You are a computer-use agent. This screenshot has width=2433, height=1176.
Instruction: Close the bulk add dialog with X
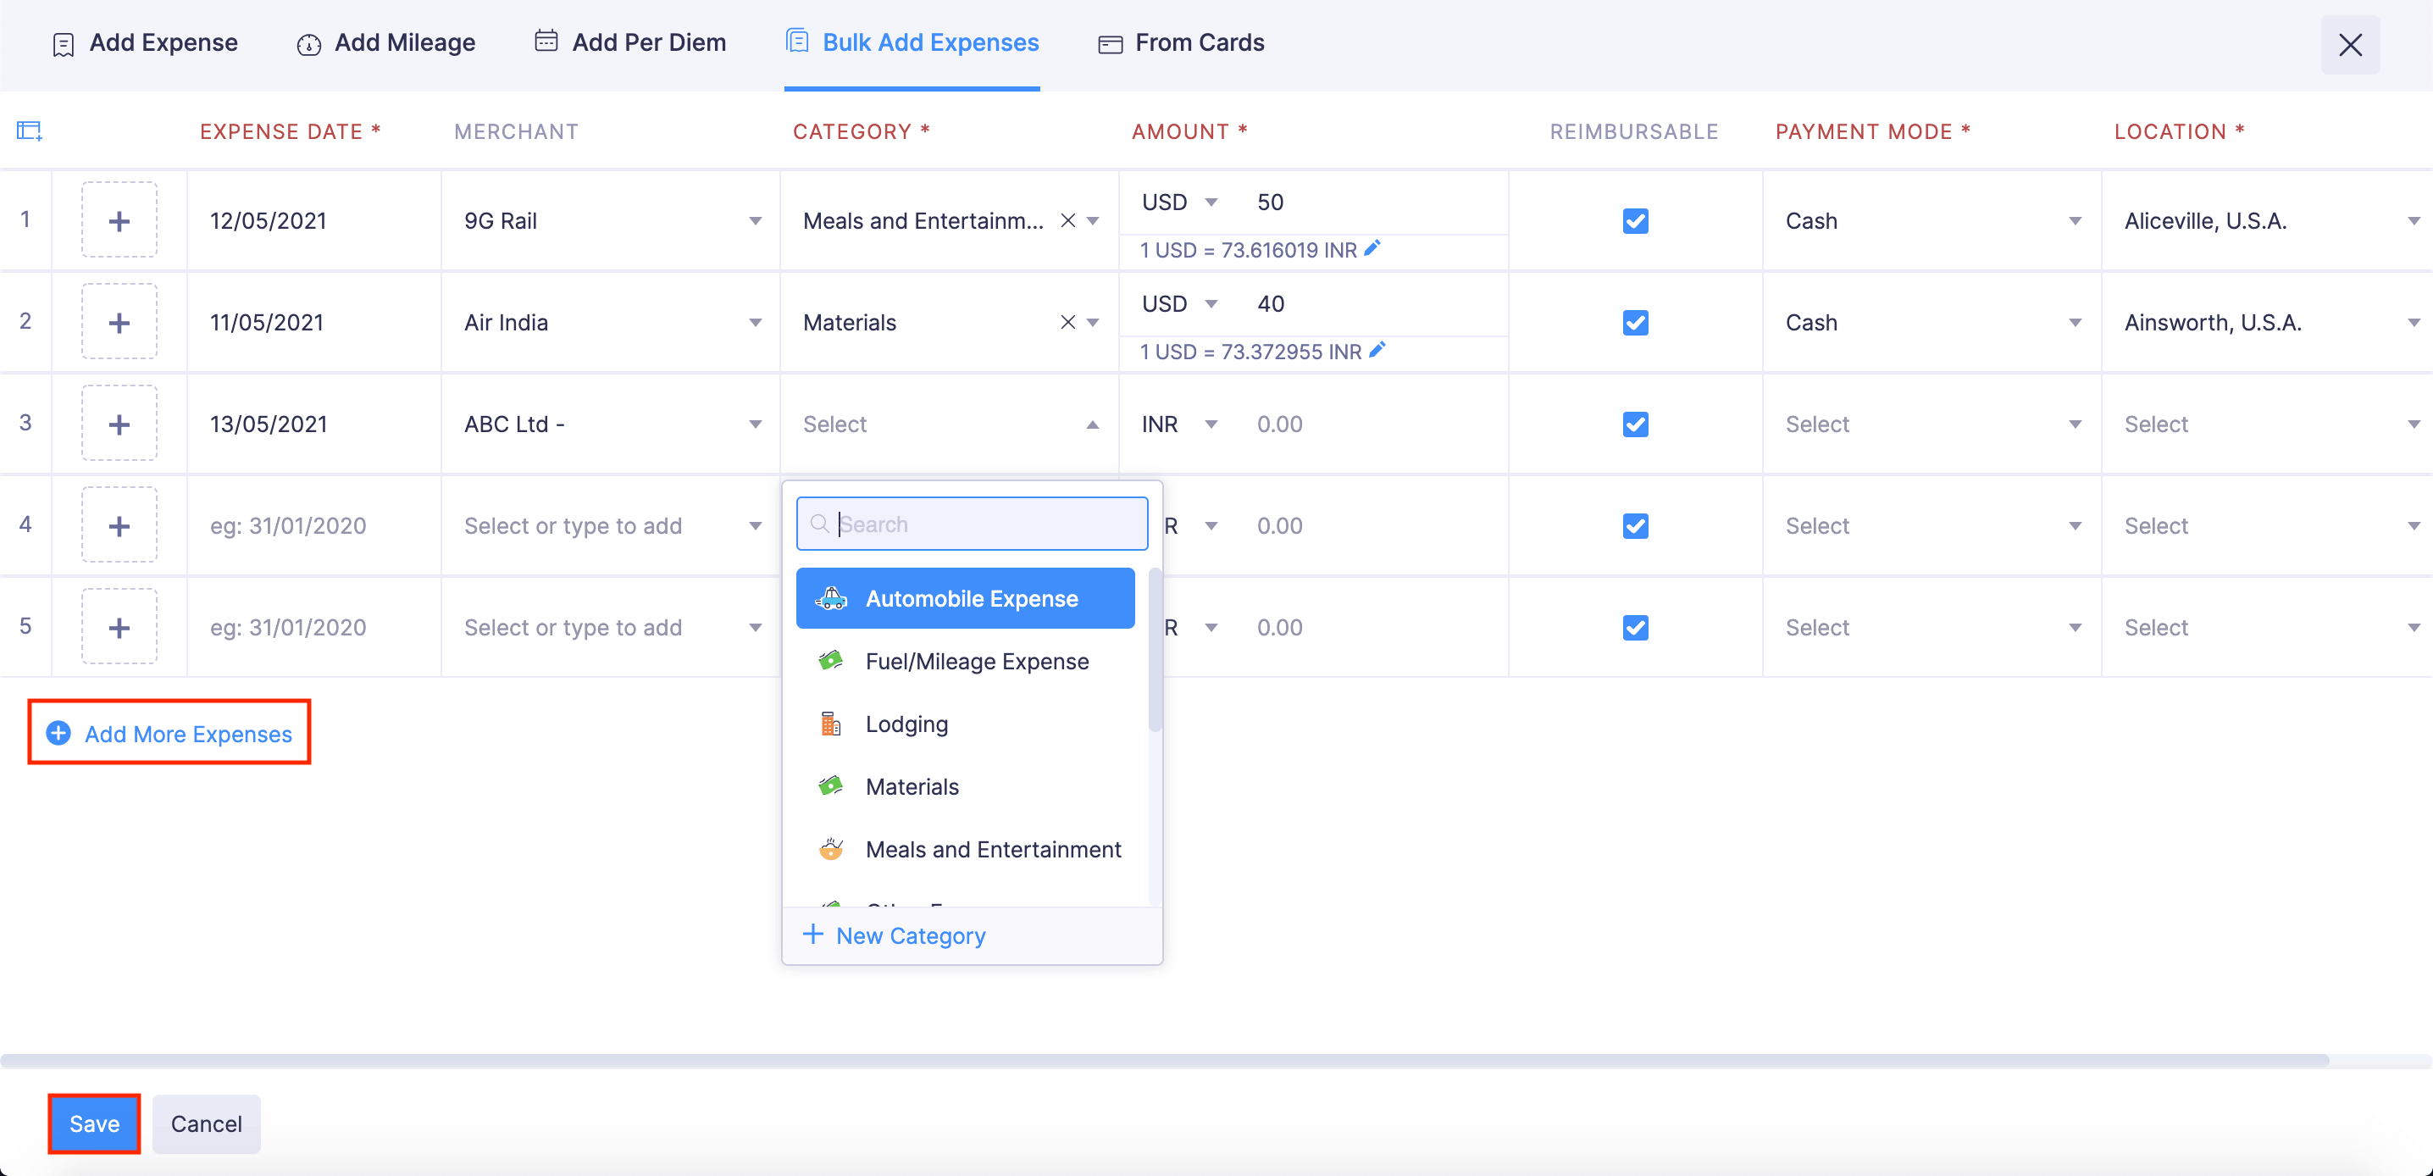point(2349,44)
